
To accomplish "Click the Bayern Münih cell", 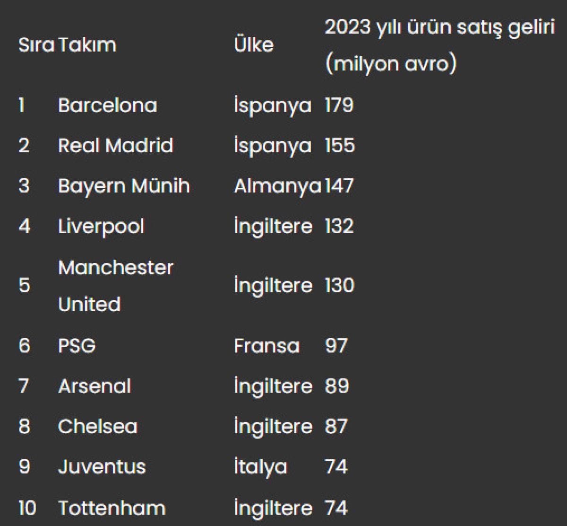I will [124, 186].
